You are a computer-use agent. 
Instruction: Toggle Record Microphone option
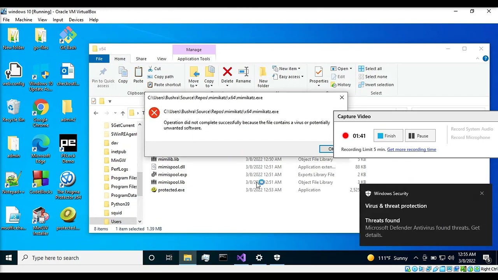coord(470,137)
